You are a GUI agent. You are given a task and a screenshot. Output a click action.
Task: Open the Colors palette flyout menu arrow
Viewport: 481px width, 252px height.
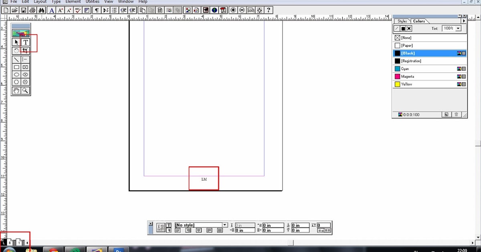(464, 21)
